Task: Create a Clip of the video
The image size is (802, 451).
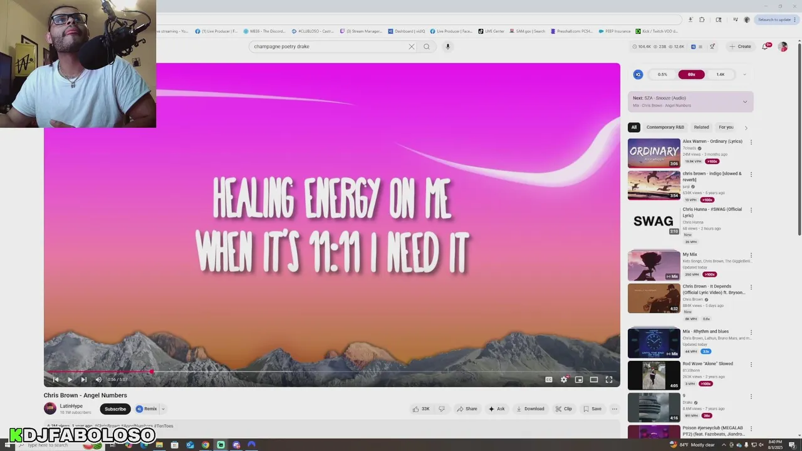Action: 564,409
